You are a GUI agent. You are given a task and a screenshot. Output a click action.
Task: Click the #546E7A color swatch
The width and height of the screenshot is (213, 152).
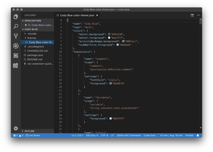point(110,83)
